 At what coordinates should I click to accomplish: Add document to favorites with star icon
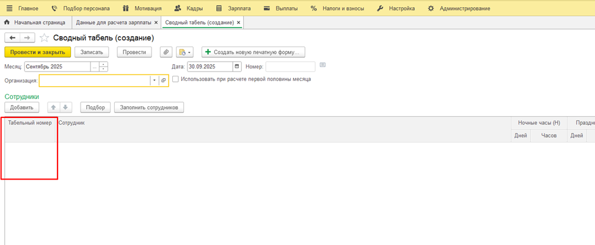(44, 38)
